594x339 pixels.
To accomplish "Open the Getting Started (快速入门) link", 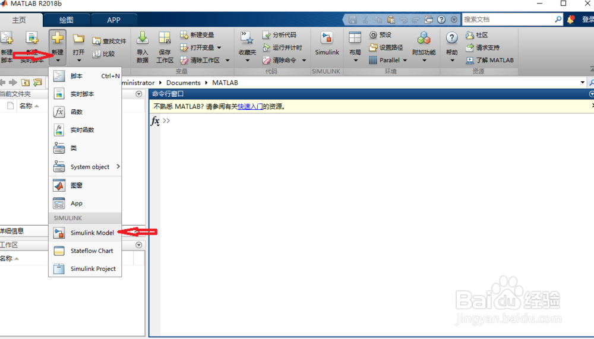I will (x=250, y=107).
